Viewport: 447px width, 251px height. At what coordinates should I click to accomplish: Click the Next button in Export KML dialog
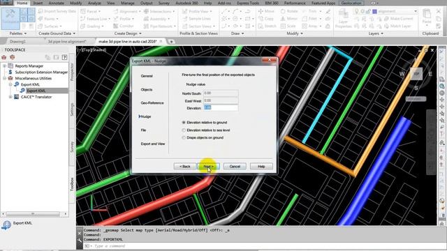point(208,166)
